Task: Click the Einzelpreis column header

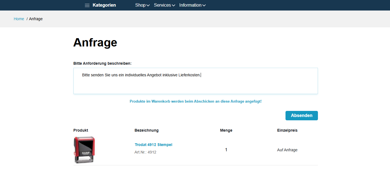Action: pos(287,130)
